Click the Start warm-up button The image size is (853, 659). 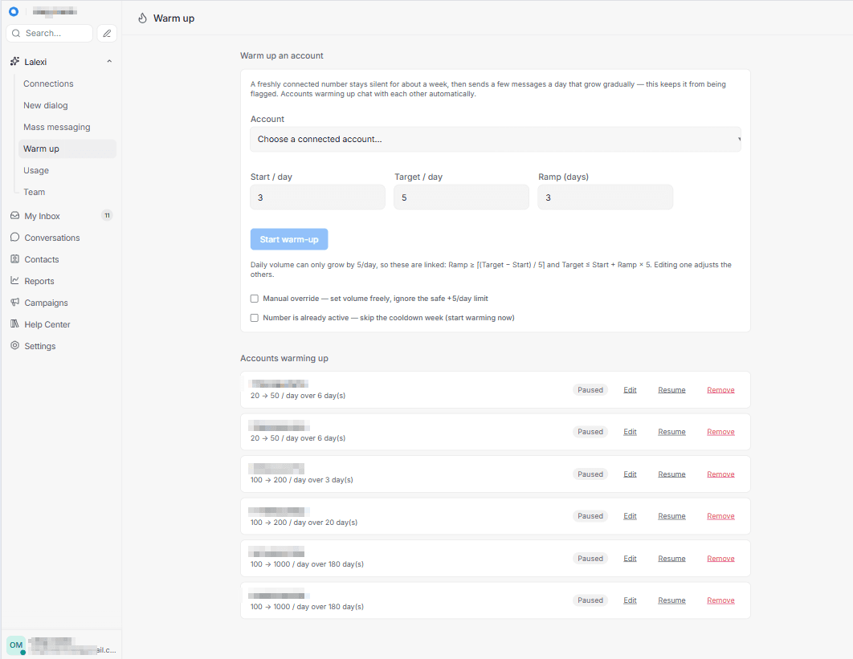tap(289, 239)
